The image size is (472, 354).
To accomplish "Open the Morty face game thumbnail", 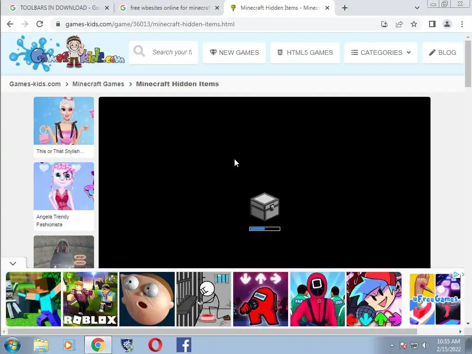I will click(147, 299).
